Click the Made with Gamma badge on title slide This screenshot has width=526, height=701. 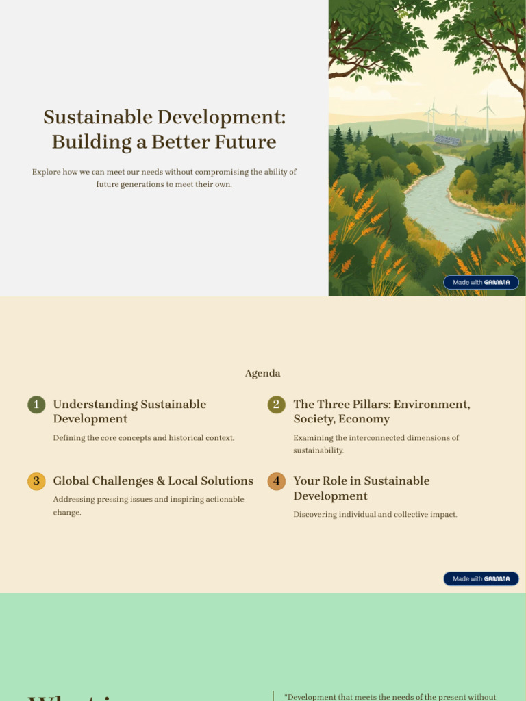pos(481,282)
